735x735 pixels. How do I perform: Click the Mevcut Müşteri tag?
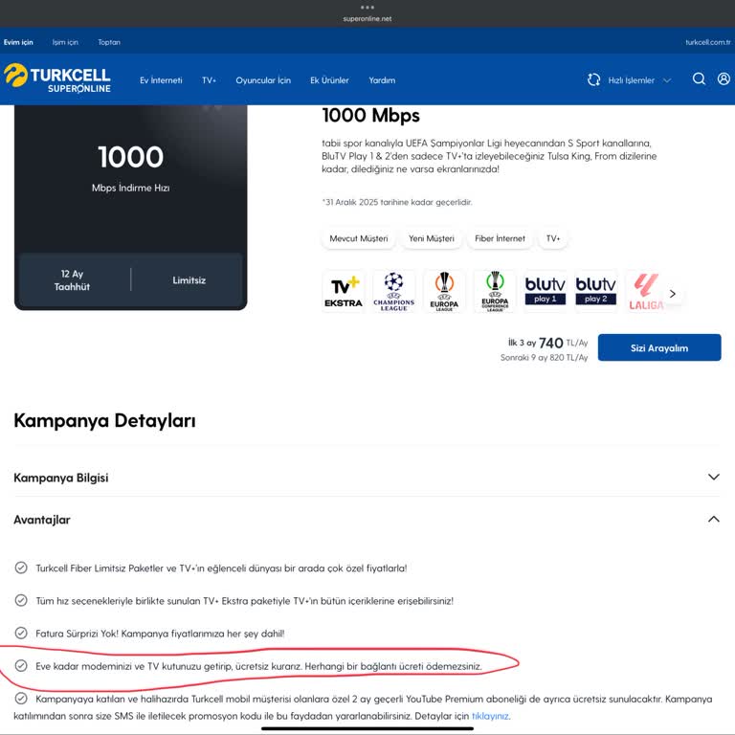point(359,238)
